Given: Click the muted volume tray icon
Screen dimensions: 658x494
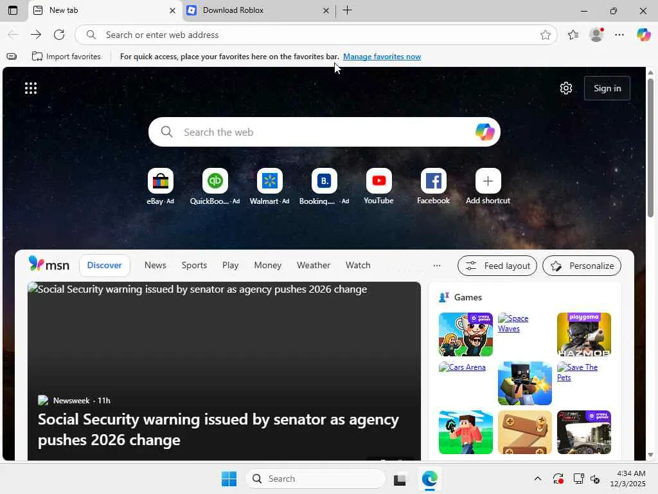Looking at the screenshot, I should click(x=595, y=479).
